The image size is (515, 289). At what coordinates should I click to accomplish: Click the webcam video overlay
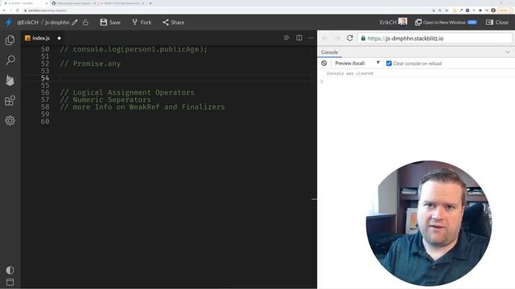click(429, 223)
